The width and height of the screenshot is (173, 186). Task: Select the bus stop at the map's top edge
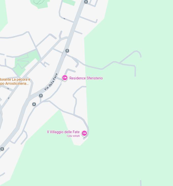click(x=86, y=2)
